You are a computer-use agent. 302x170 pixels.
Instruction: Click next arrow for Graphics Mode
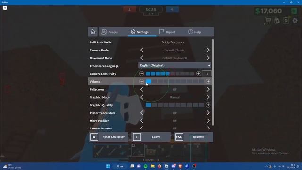pyautogui.click(x=208, y=97)
